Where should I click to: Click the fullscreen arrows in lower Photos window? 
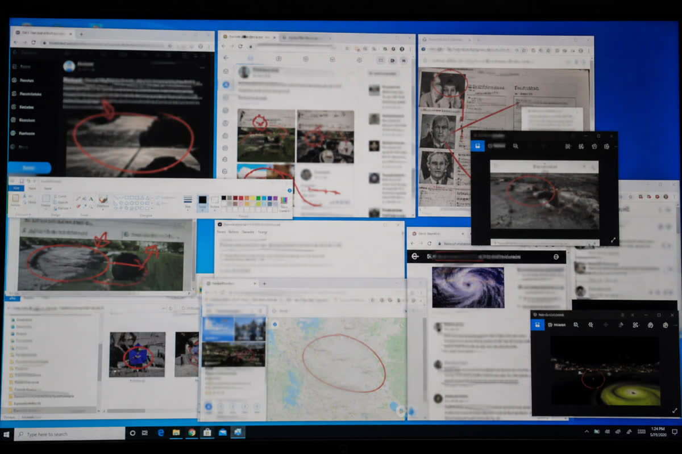point(674,410)
